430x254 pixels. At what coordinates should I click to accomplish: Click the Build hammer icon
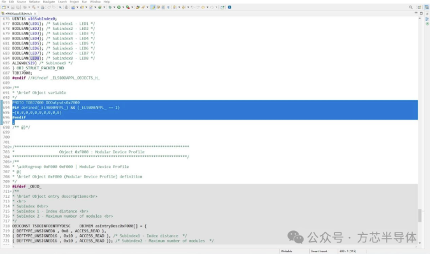[34, 7]
